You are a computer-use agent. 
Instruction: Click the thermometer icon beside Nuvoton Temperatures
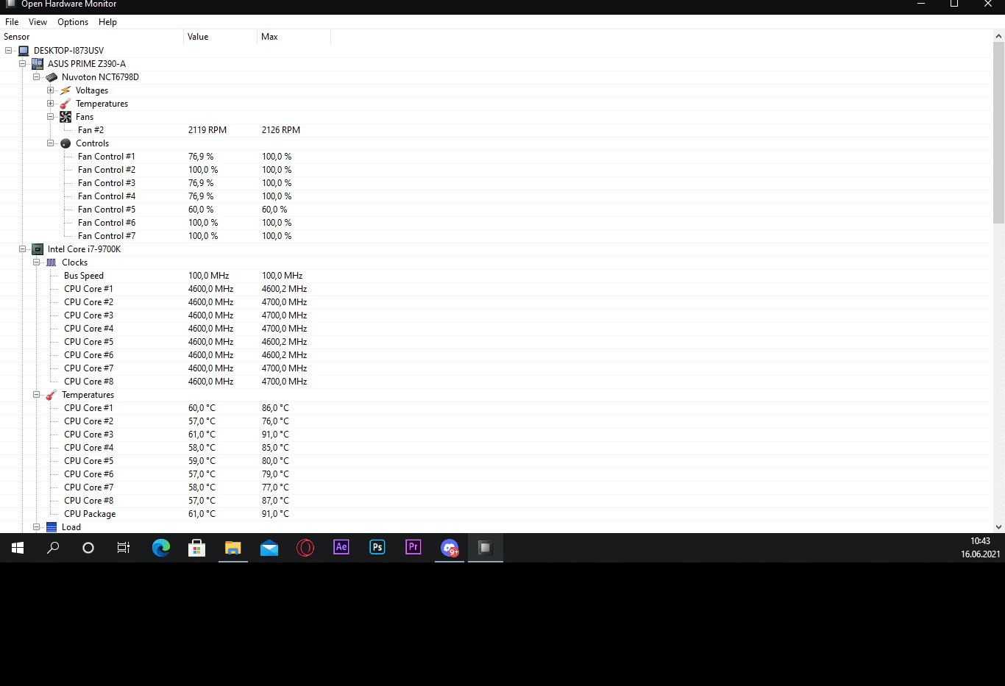(65, 104)
